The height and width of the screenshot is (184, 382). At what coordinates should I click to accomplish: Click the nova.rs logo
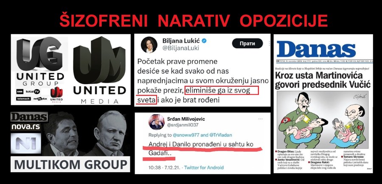pos(26,126)
